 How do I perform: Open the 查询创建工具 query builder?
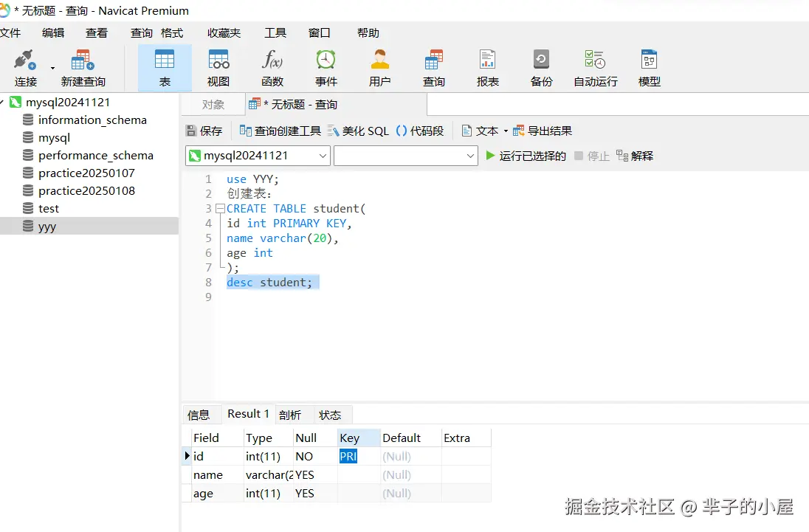280,131
